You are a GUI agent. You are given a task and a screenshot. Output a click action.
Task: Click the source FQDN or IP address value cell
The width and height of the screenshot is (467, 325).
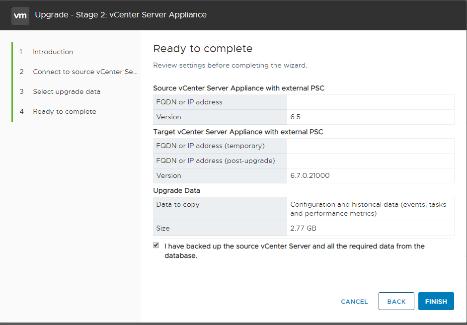click(x=370, y=102)
